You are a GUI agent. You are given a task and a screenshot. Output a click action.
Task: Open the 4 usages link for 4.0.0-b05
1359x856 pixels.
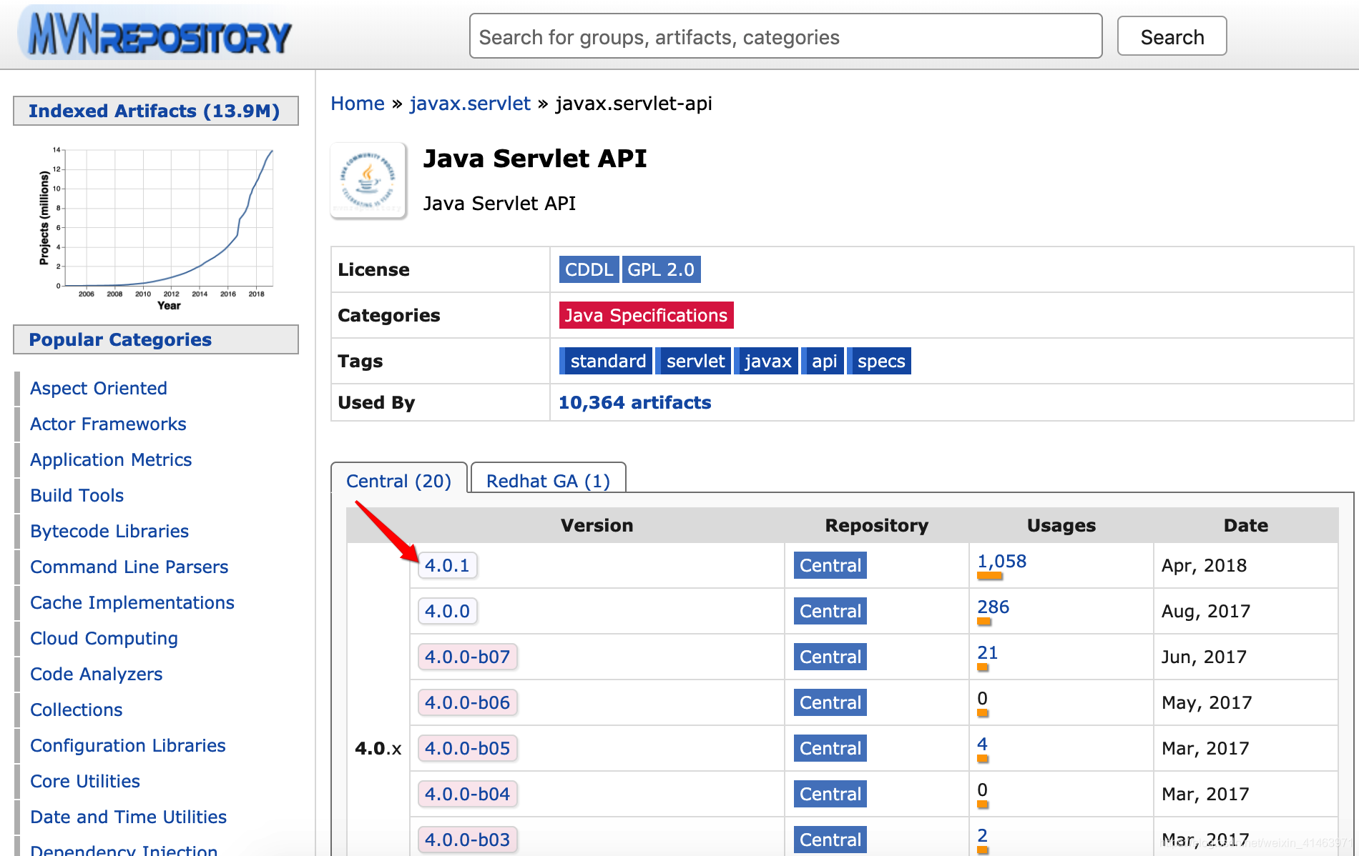point(982,744)
